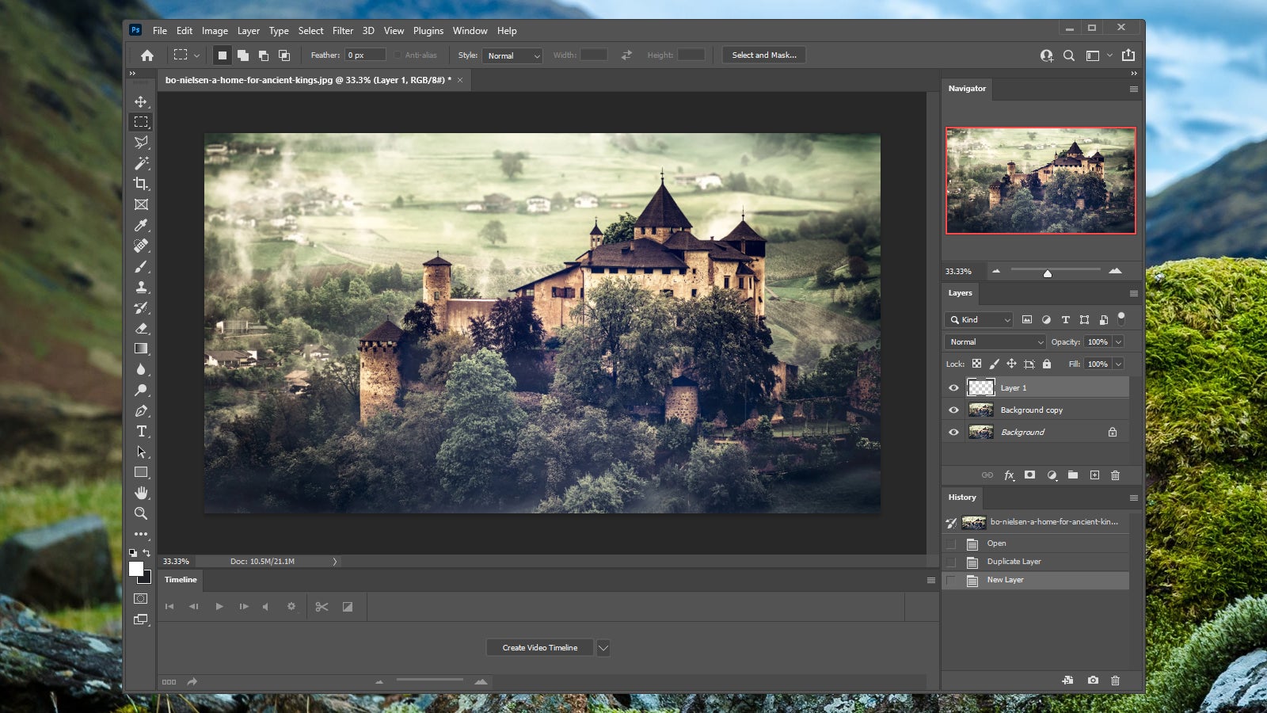The width and height of the screenshot is (1267, 713).
Task: Open the Add layer style menu
Action: coord(1009,475)
